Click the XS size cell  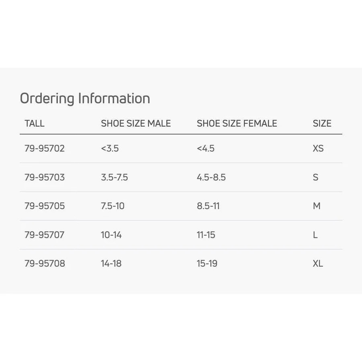[x=318, y=148]
